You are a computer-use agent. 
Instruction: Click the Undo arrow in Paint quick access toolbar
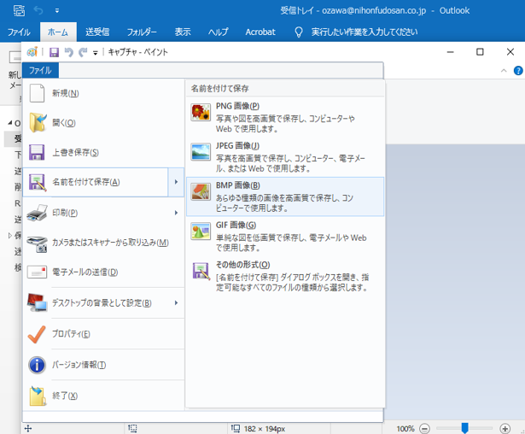pyautogui.click(x=68, y=52)
